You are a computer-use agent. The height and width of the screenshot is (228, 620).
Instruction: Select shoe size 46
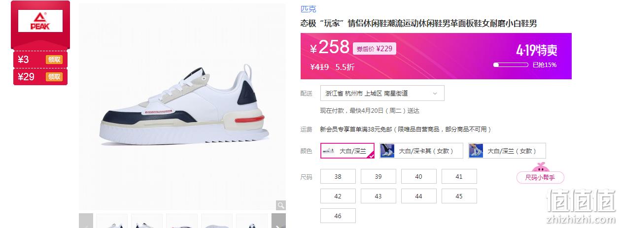point(338,216)
